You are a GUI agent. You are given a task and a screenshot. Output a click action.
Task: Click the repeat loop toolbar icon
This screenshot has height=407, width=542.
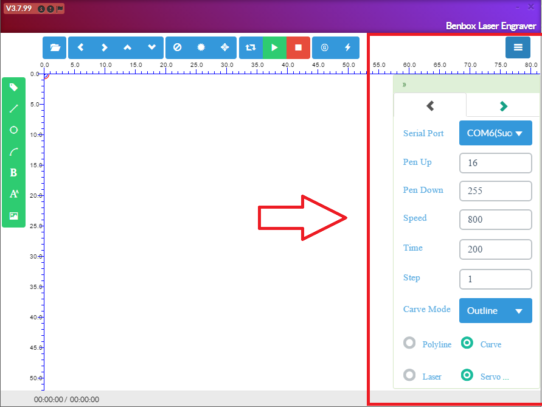[251, 47]
